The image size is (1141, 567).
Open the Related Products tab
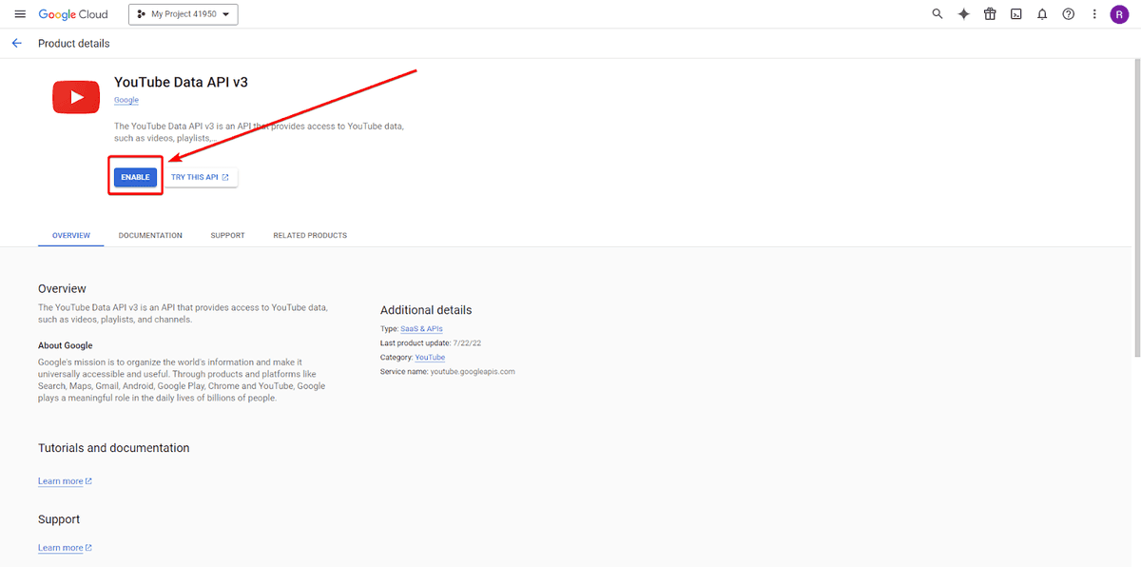[x=310, y=235]
